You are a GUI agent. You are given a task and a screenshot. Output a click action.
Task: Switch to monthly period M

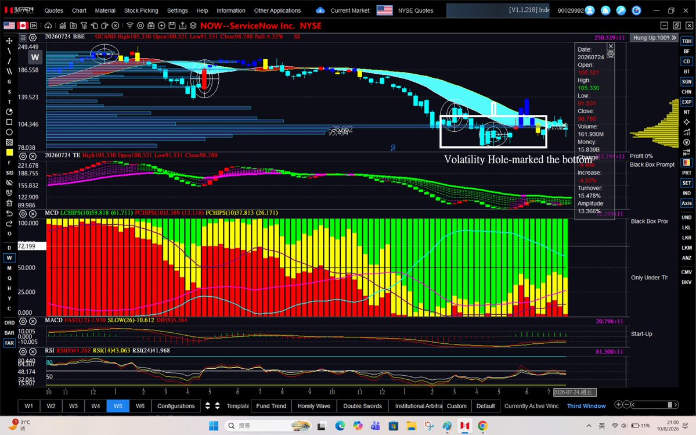point(9,268)
